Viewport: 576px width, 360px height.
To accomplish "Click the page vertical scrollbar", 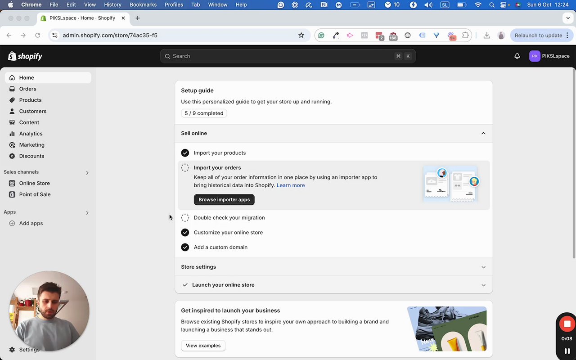I will pos(574,164).
